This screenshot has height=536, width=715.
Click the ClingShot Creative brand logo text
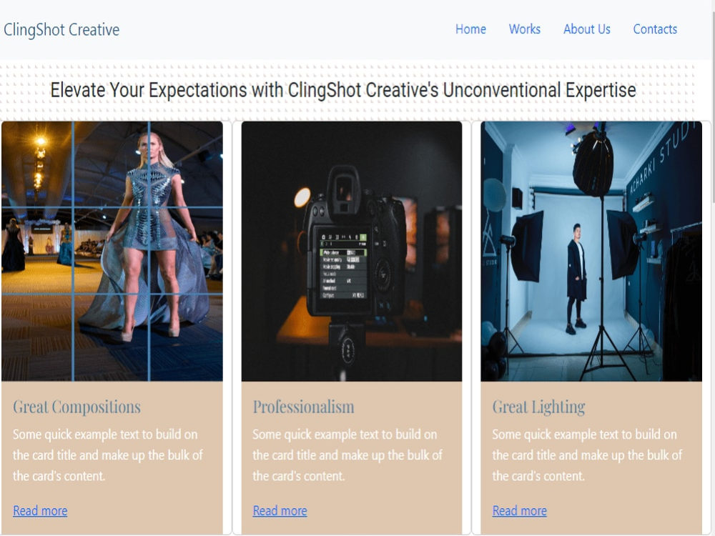(61, 30)
